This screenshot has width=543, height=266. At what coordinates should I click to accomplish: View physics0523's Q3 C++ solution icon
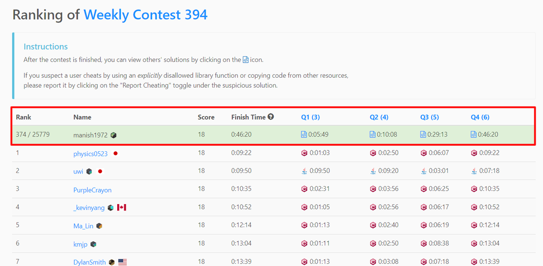[x=424, y=153]
